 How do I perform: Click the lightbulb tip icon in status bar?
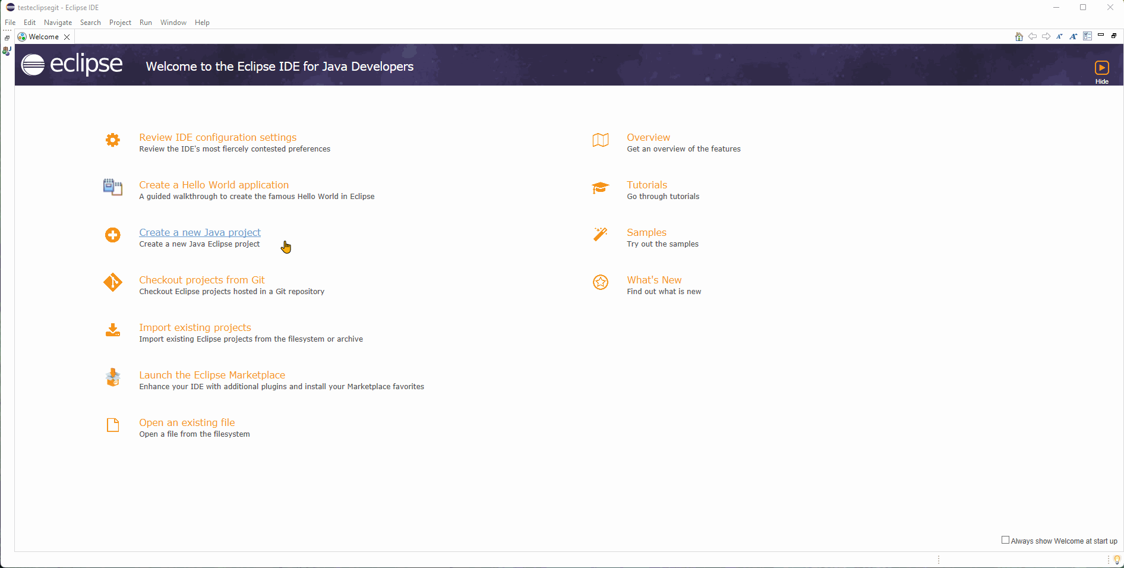(x=1117, y=560)
